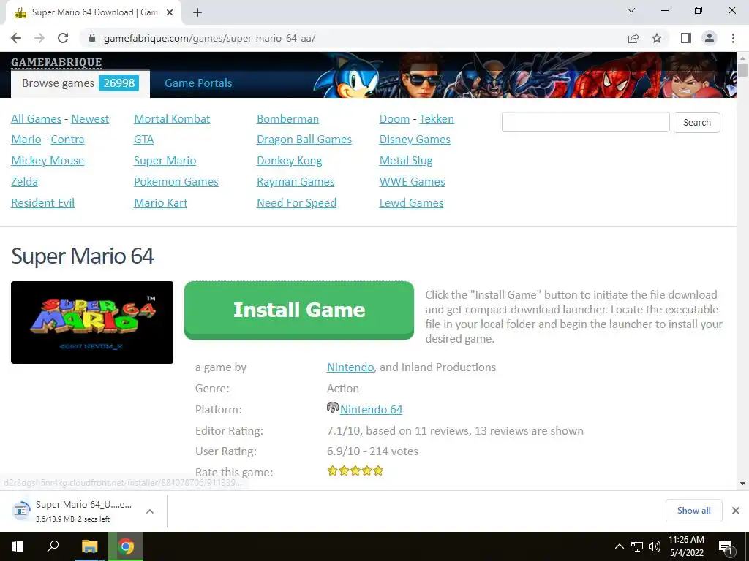The width and height of the screenshot is (749, 561).
Task: Open Mario Kart link
Action: coord(160,203)
